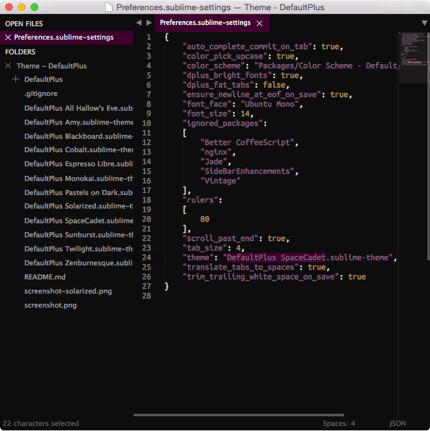The width and height of the screenshot is (430, 431).
Task: Click the "Ubuntu Mono" value
Action: [269, 104]
